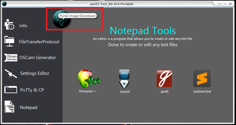The height and width of the screenshot is (125, 236).
Task: Open the FileTransferProtocol section
Action: [x=39, y=42]
